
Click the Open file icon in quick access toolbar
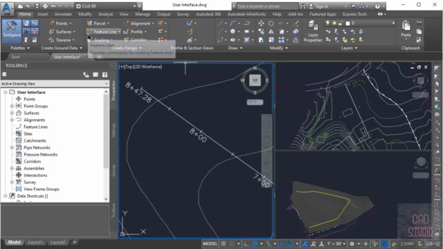[x=28, y=6]
